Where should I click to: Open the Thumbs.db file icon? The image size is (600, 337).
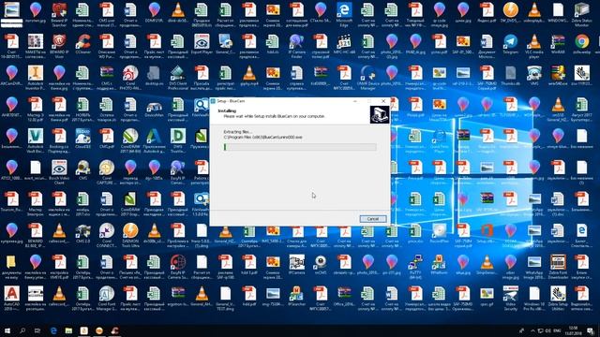(x=510, y=77)
